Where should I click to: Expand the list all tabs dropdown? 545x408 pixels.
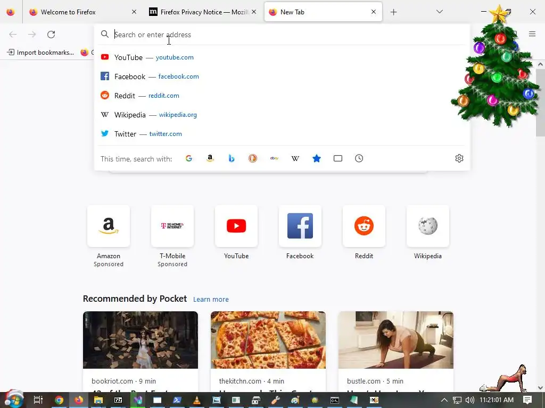(439, 12)
